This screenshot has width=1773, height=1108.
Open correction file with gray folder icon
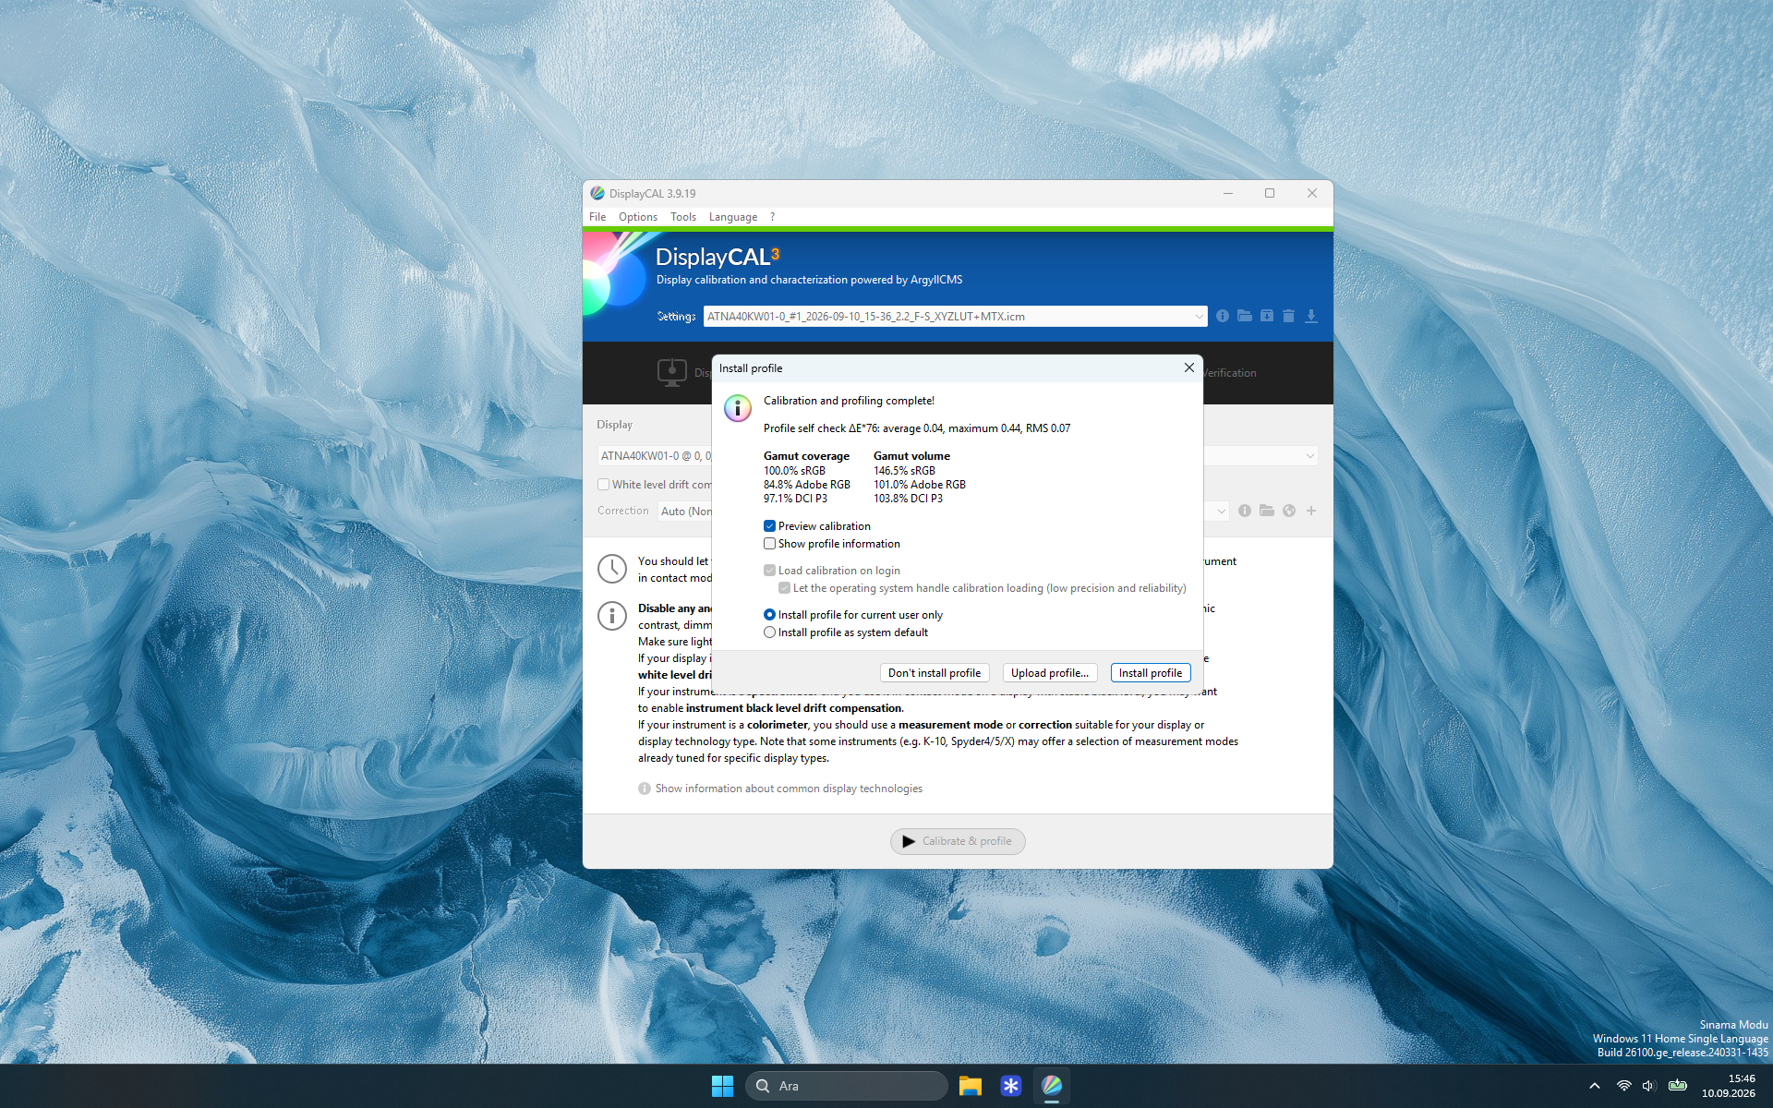click(1267, 511)
